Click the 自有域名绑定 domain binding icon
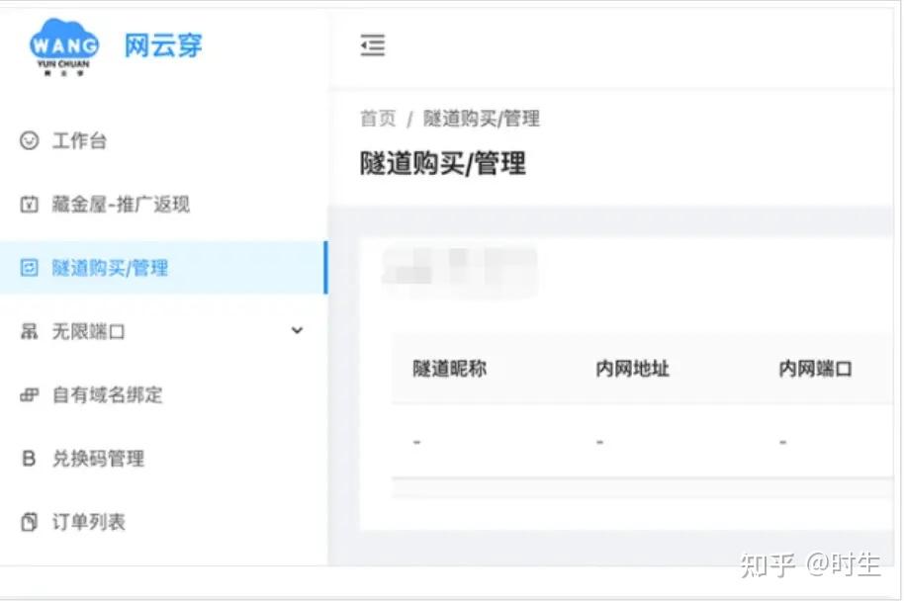The height and width of the screenshot is (601, 904). pos(28,394)
